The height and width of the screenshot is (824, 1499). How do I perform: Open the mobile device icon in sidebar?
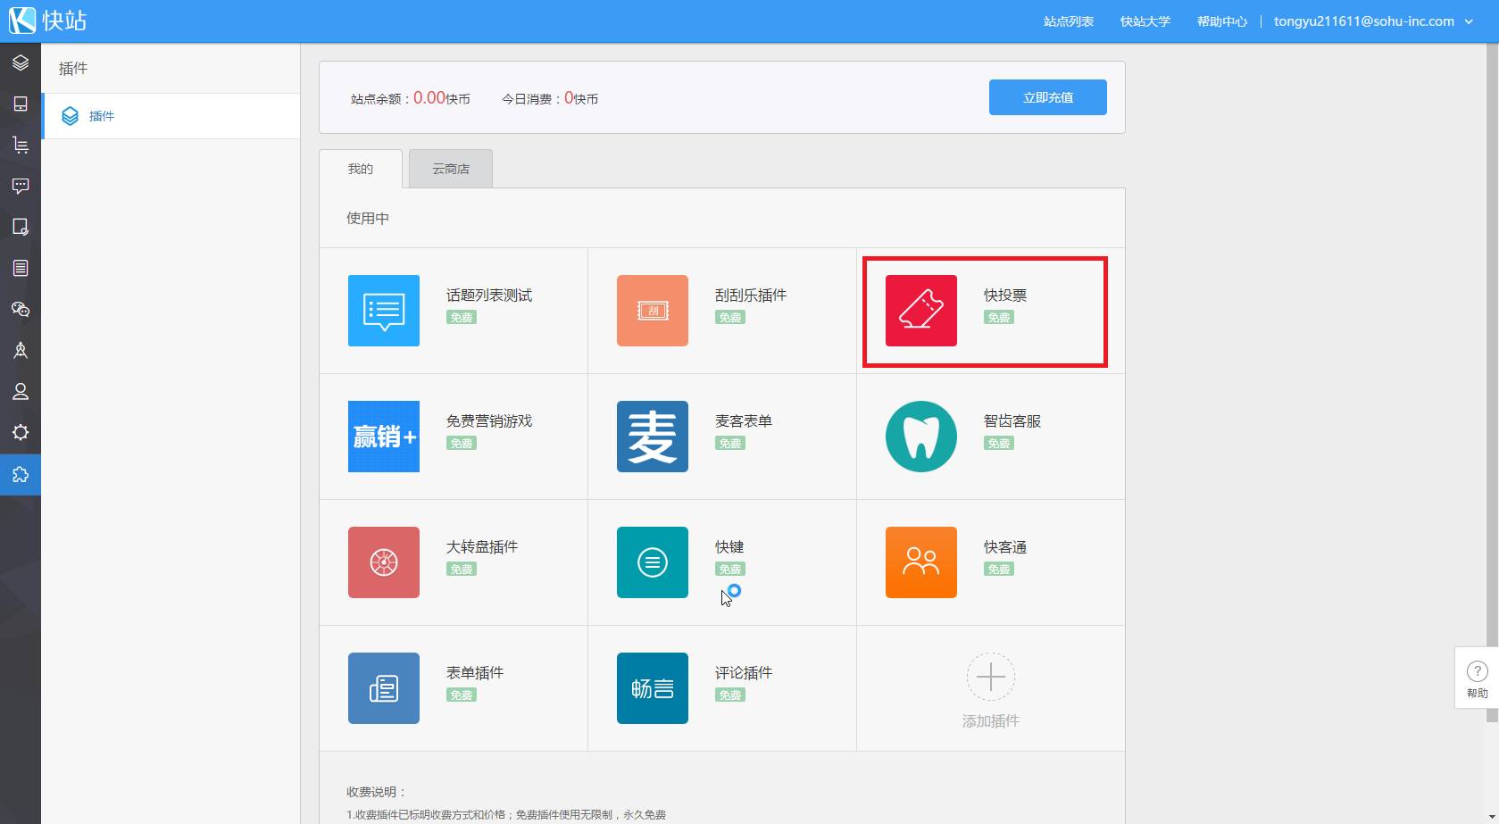pos(21,104)
